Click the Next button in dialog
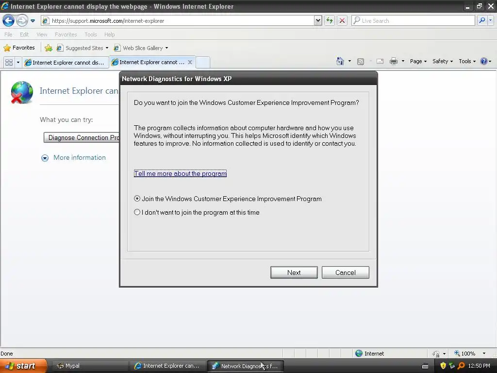Viewport: 497px width, 373px height. 294,272
